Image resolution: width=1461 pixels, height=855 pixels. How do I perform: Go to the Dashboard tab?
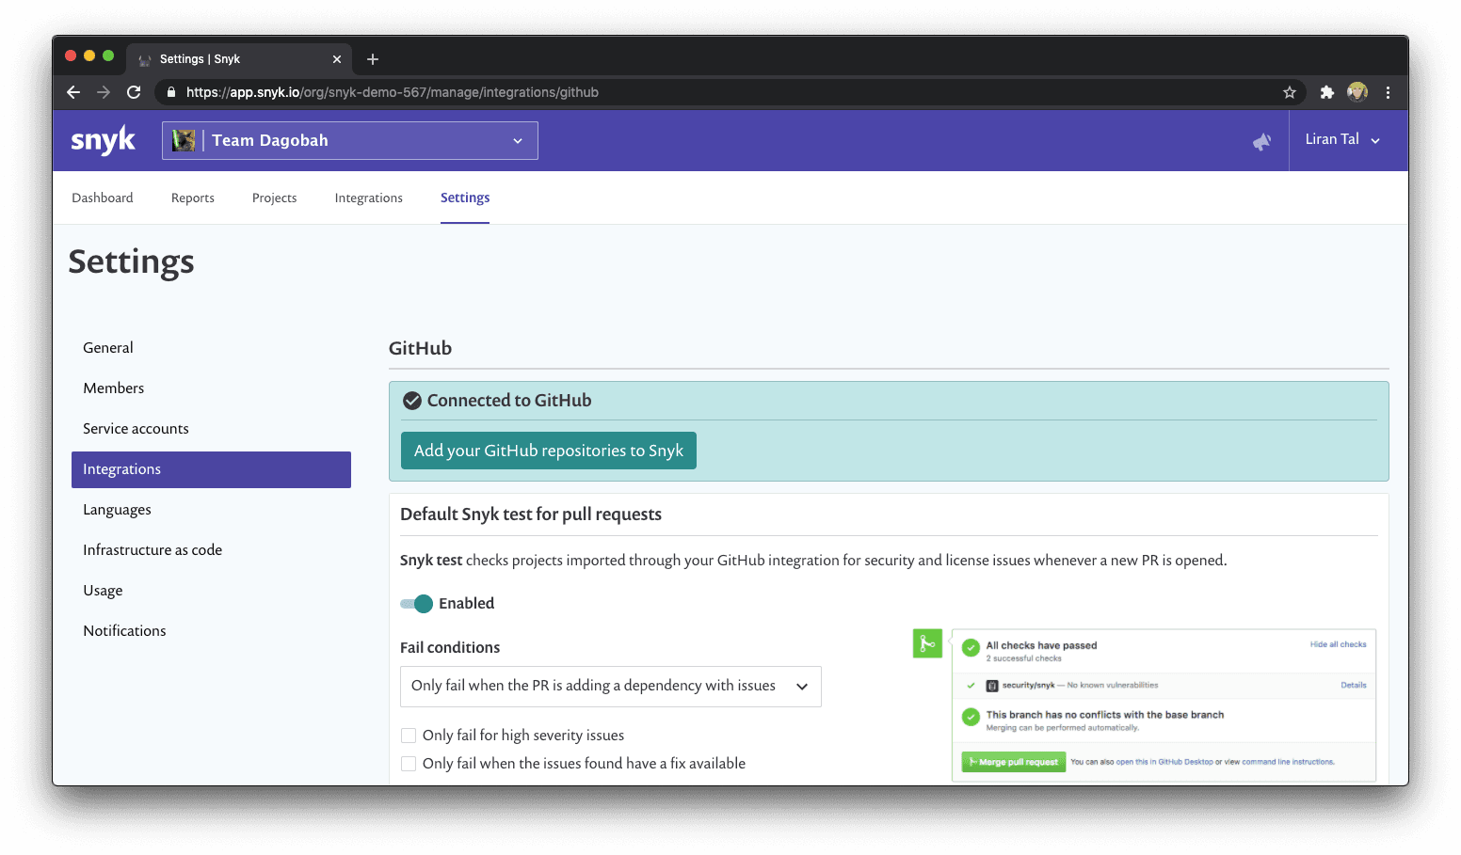103,198
